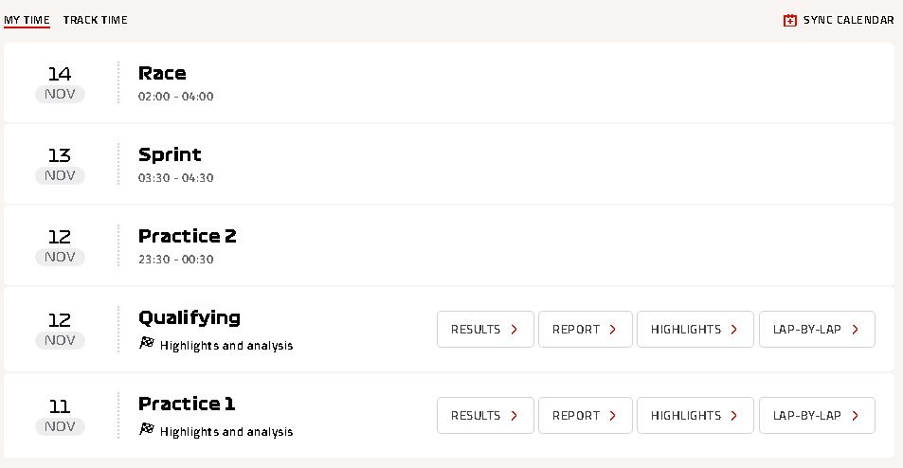Open Practice 1 Results
The image size is (903, 468).
(485, 416)
